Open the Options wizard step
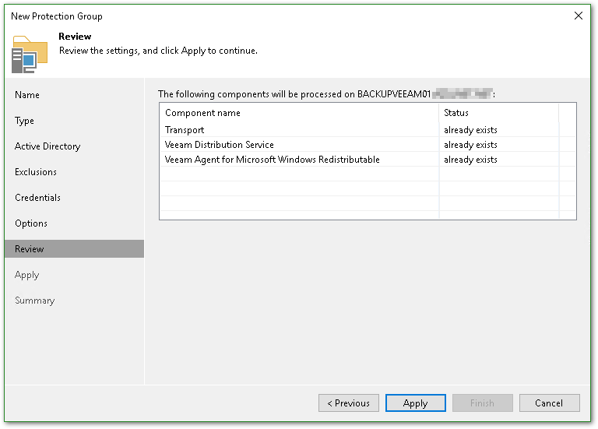 click(x=31, y=223)
